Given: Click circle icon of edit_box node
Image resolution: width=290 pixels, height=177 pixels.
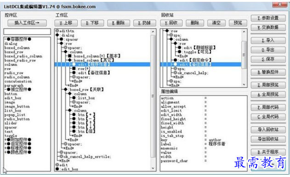Looking at the screenshot, I should pyautogui.click(x=57, y=169).
